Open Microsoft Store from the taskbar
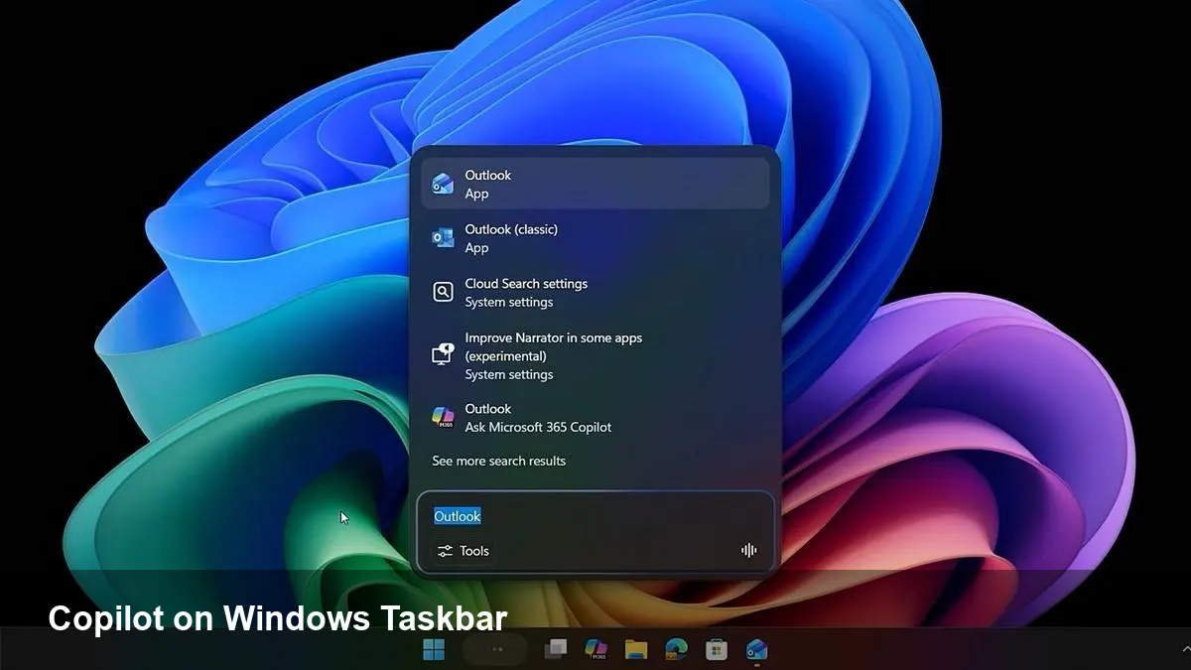The height and width of the screenshot is (670, 1191). point(717,649)
